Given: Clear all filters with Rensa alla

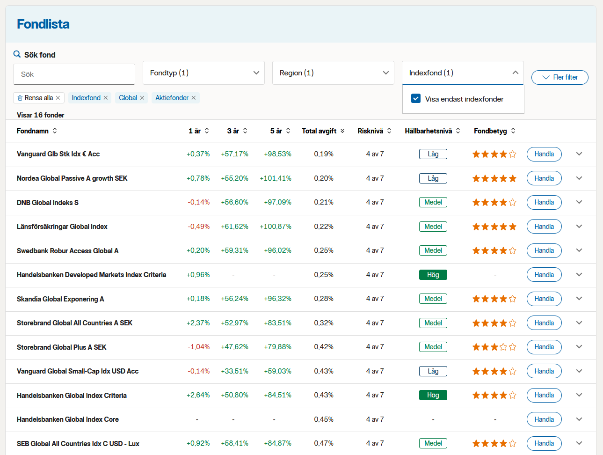Looking at the screenshot, I should click(39, 98).
